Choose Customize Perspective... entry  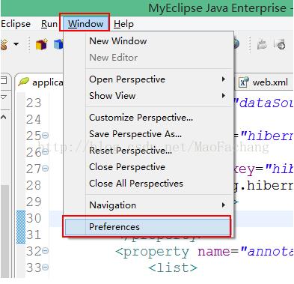click(x=141, y=118)
